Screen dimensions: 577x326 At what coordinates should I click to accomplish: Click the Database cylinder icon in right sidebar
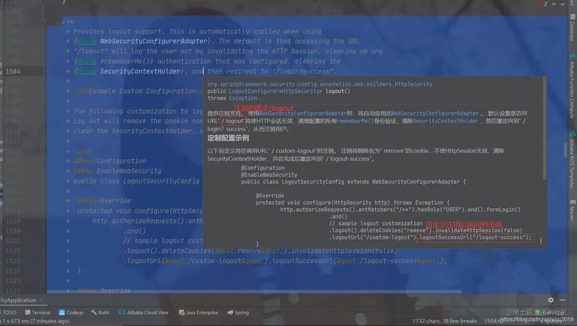pyautogui.click(x=573, y=17)
